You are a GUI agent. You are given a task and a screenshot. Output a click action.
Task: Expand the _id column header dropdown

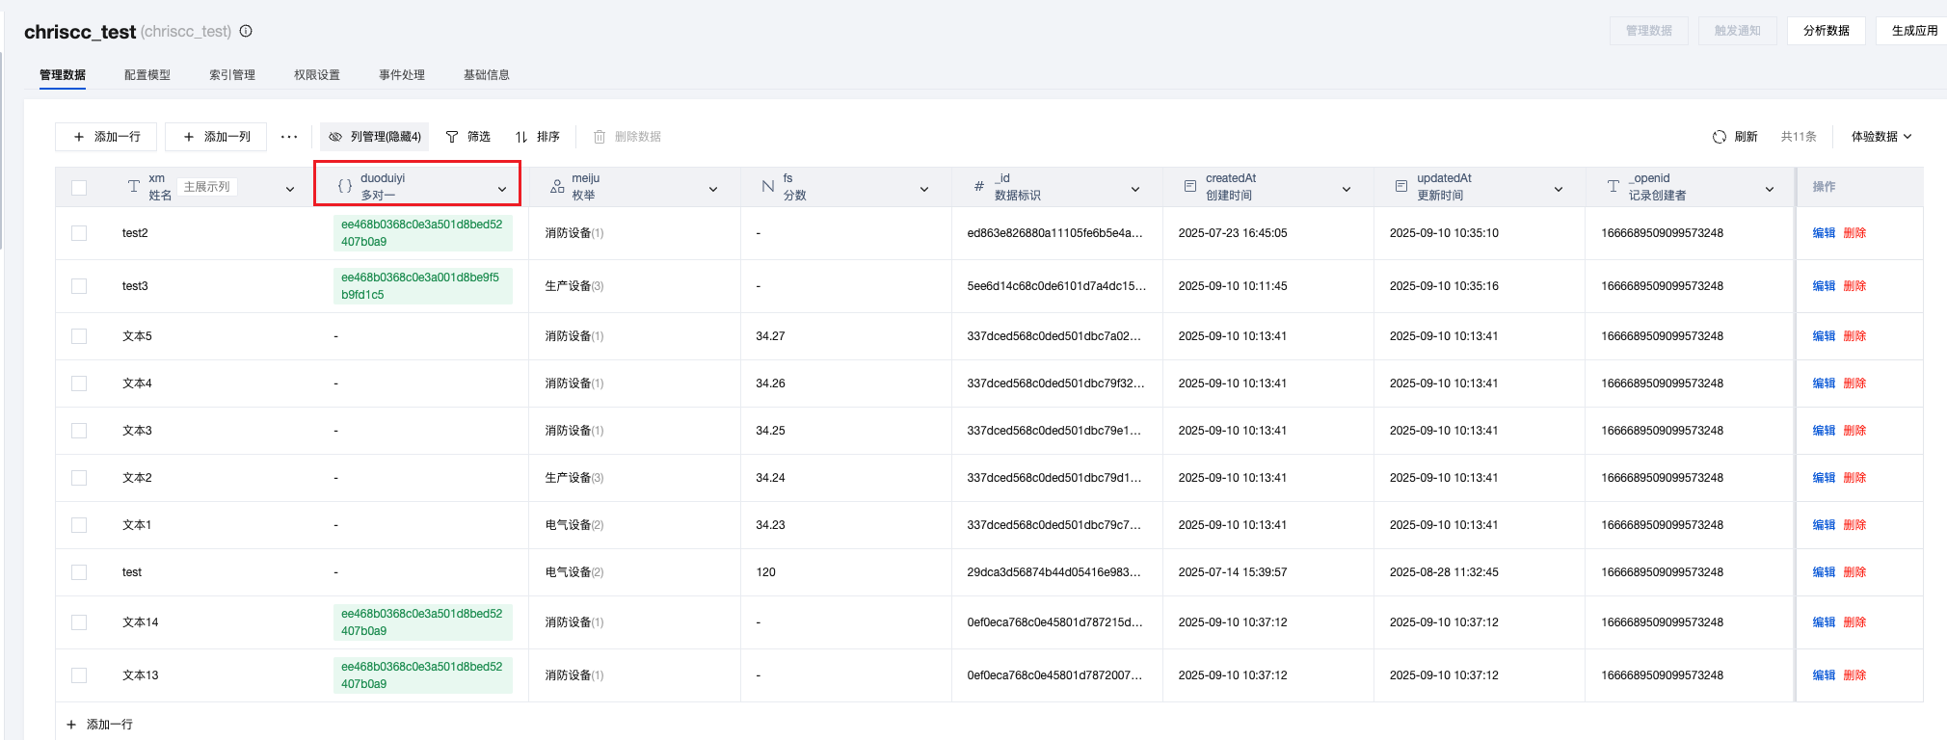(1135, 189)
